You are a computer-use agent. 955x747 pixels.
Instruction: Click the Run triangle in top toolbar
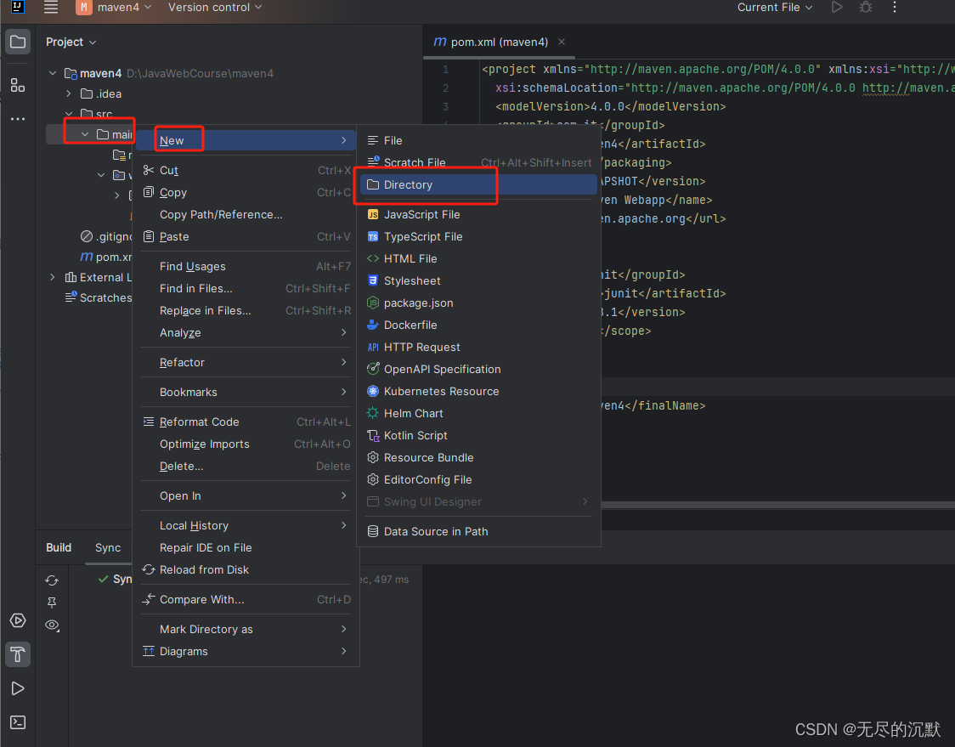pyautogui.click(x=837, y=8)
